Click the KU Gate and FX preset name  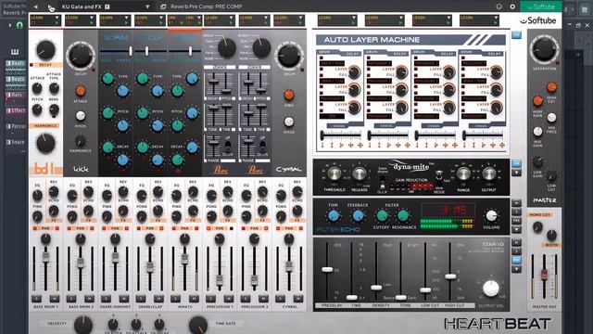82,6
